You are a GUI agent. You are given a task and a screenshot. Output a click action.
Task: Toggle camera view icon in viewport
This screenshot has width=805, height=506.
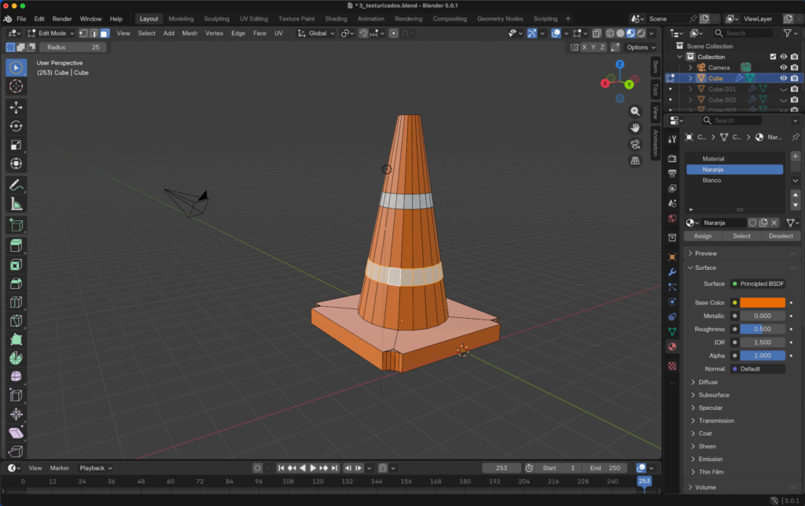[635, 144]
